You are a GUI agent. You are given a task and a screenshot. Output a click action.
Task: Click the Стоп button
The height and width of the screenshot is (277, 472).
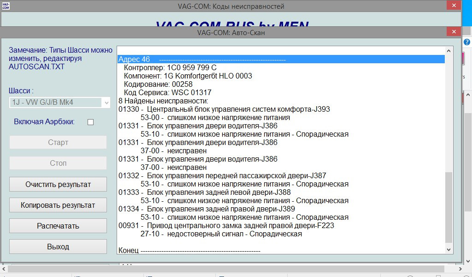click(58, 163)
